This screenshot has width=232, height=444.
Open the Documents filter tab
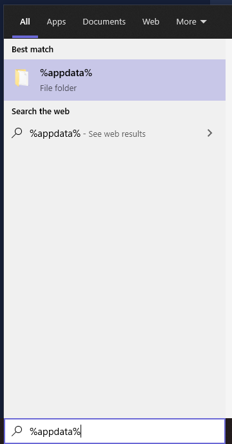(x=104, y=22)
